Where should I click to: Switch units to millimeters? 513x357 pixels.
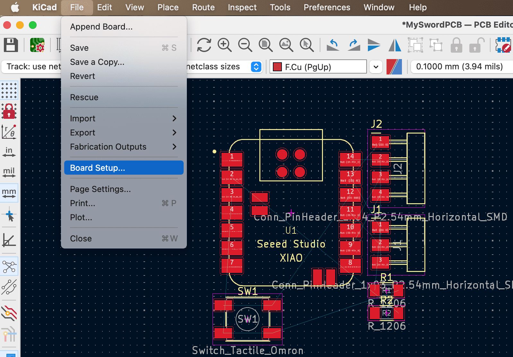point(9,193)
